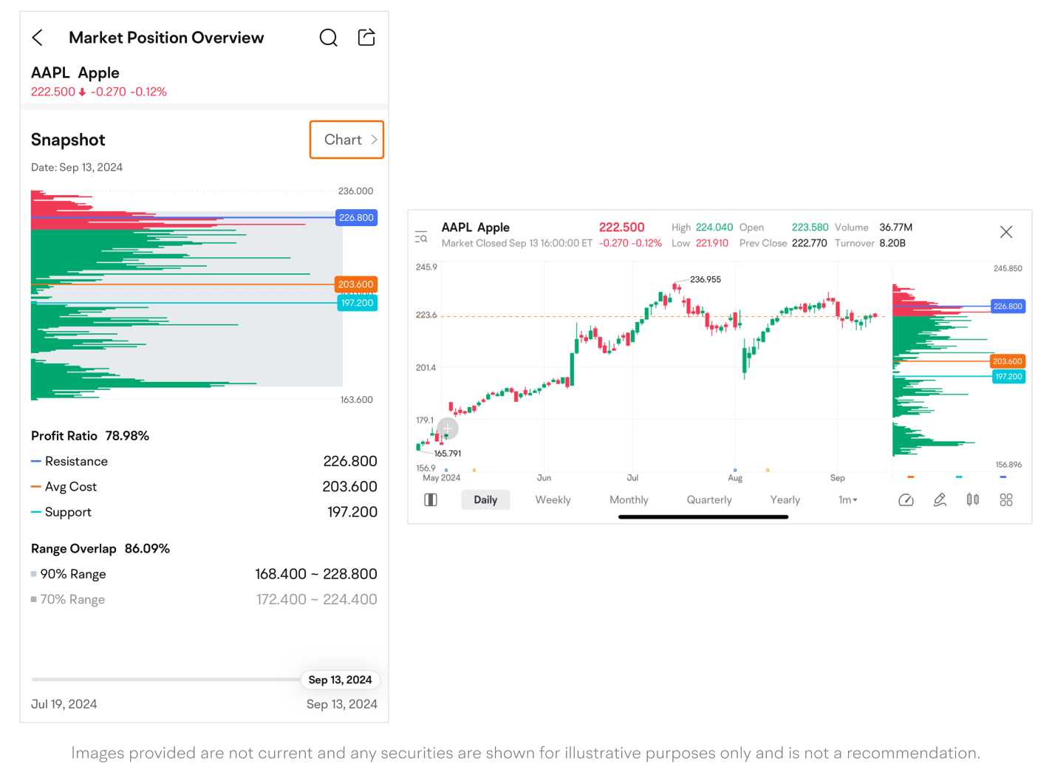1052x775 pixels.
Task: Tap the share icon in header
Action: coord(366,38)
